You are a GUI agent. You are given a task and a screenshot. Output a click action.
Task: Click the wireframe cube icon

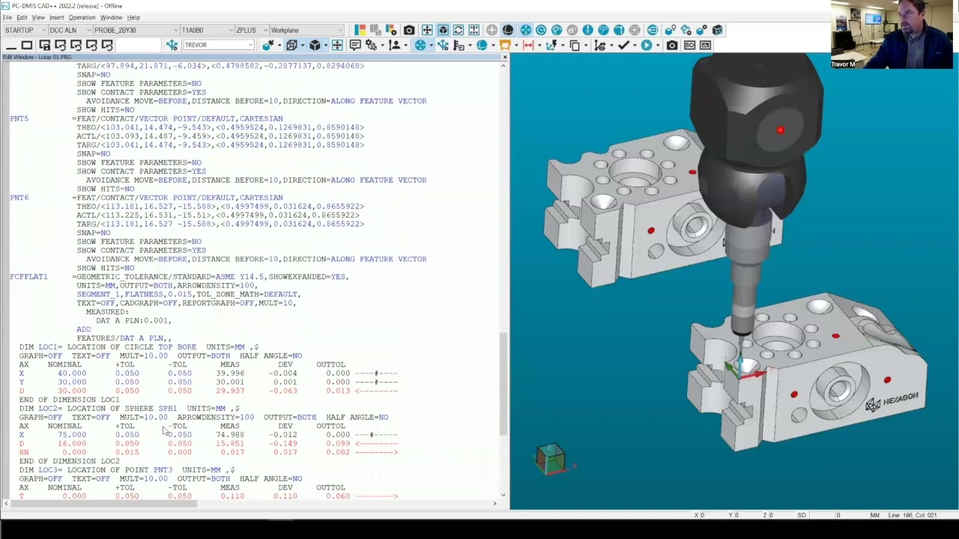[x=291, y=45]
